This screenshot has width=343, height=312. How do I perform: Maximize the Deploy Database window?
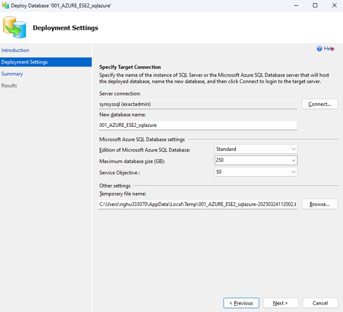coord(315,5)
